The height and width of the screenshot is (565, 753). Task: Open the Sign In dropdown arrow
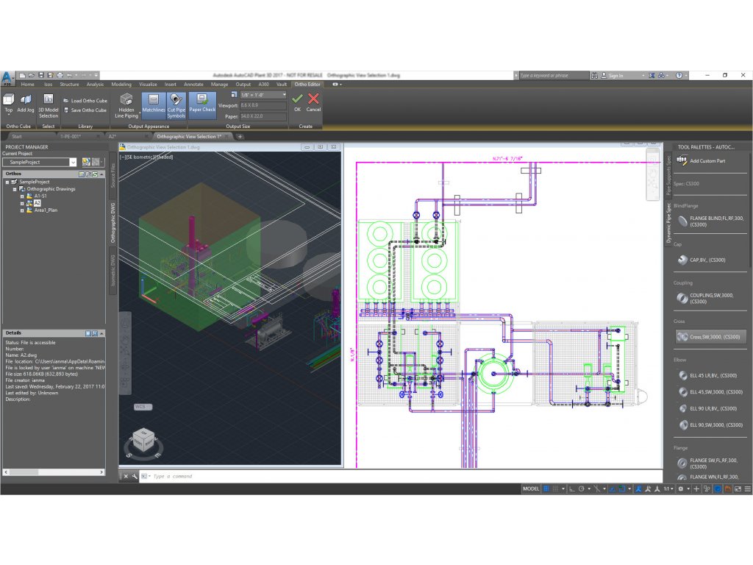tap(643, 76)
